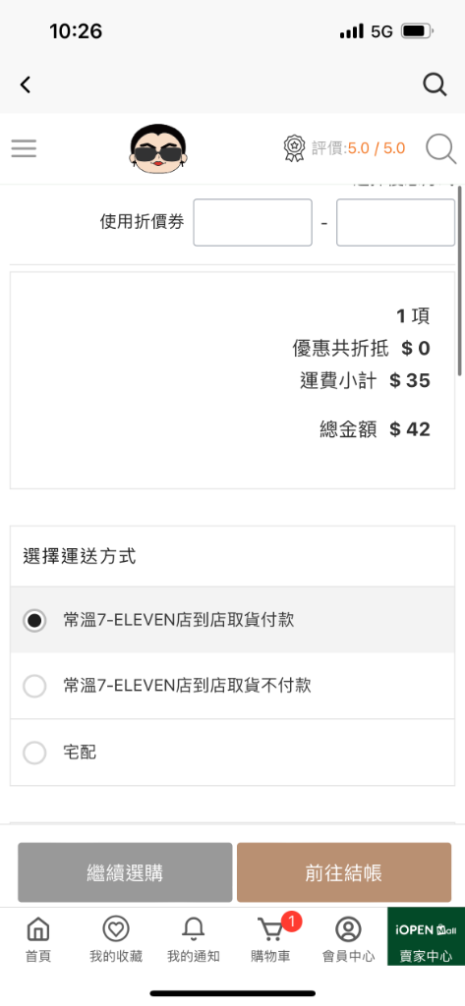Open store search magnifier beside rating

(x=440, y=149)
